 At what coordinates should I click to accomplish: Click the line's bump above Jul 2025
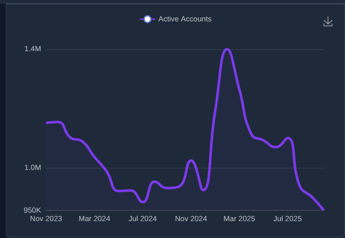tap(288, 138)
